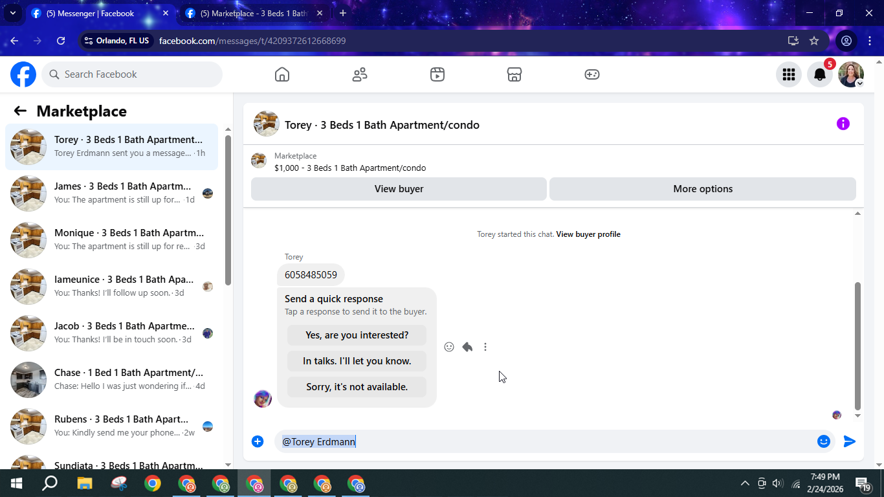Open Windows taskbar search
This screenshot has width=884, height=497.
point(50,483)
